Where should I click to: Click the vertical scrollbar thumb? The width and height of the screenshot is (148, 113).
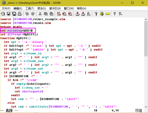tap(146, 39)
